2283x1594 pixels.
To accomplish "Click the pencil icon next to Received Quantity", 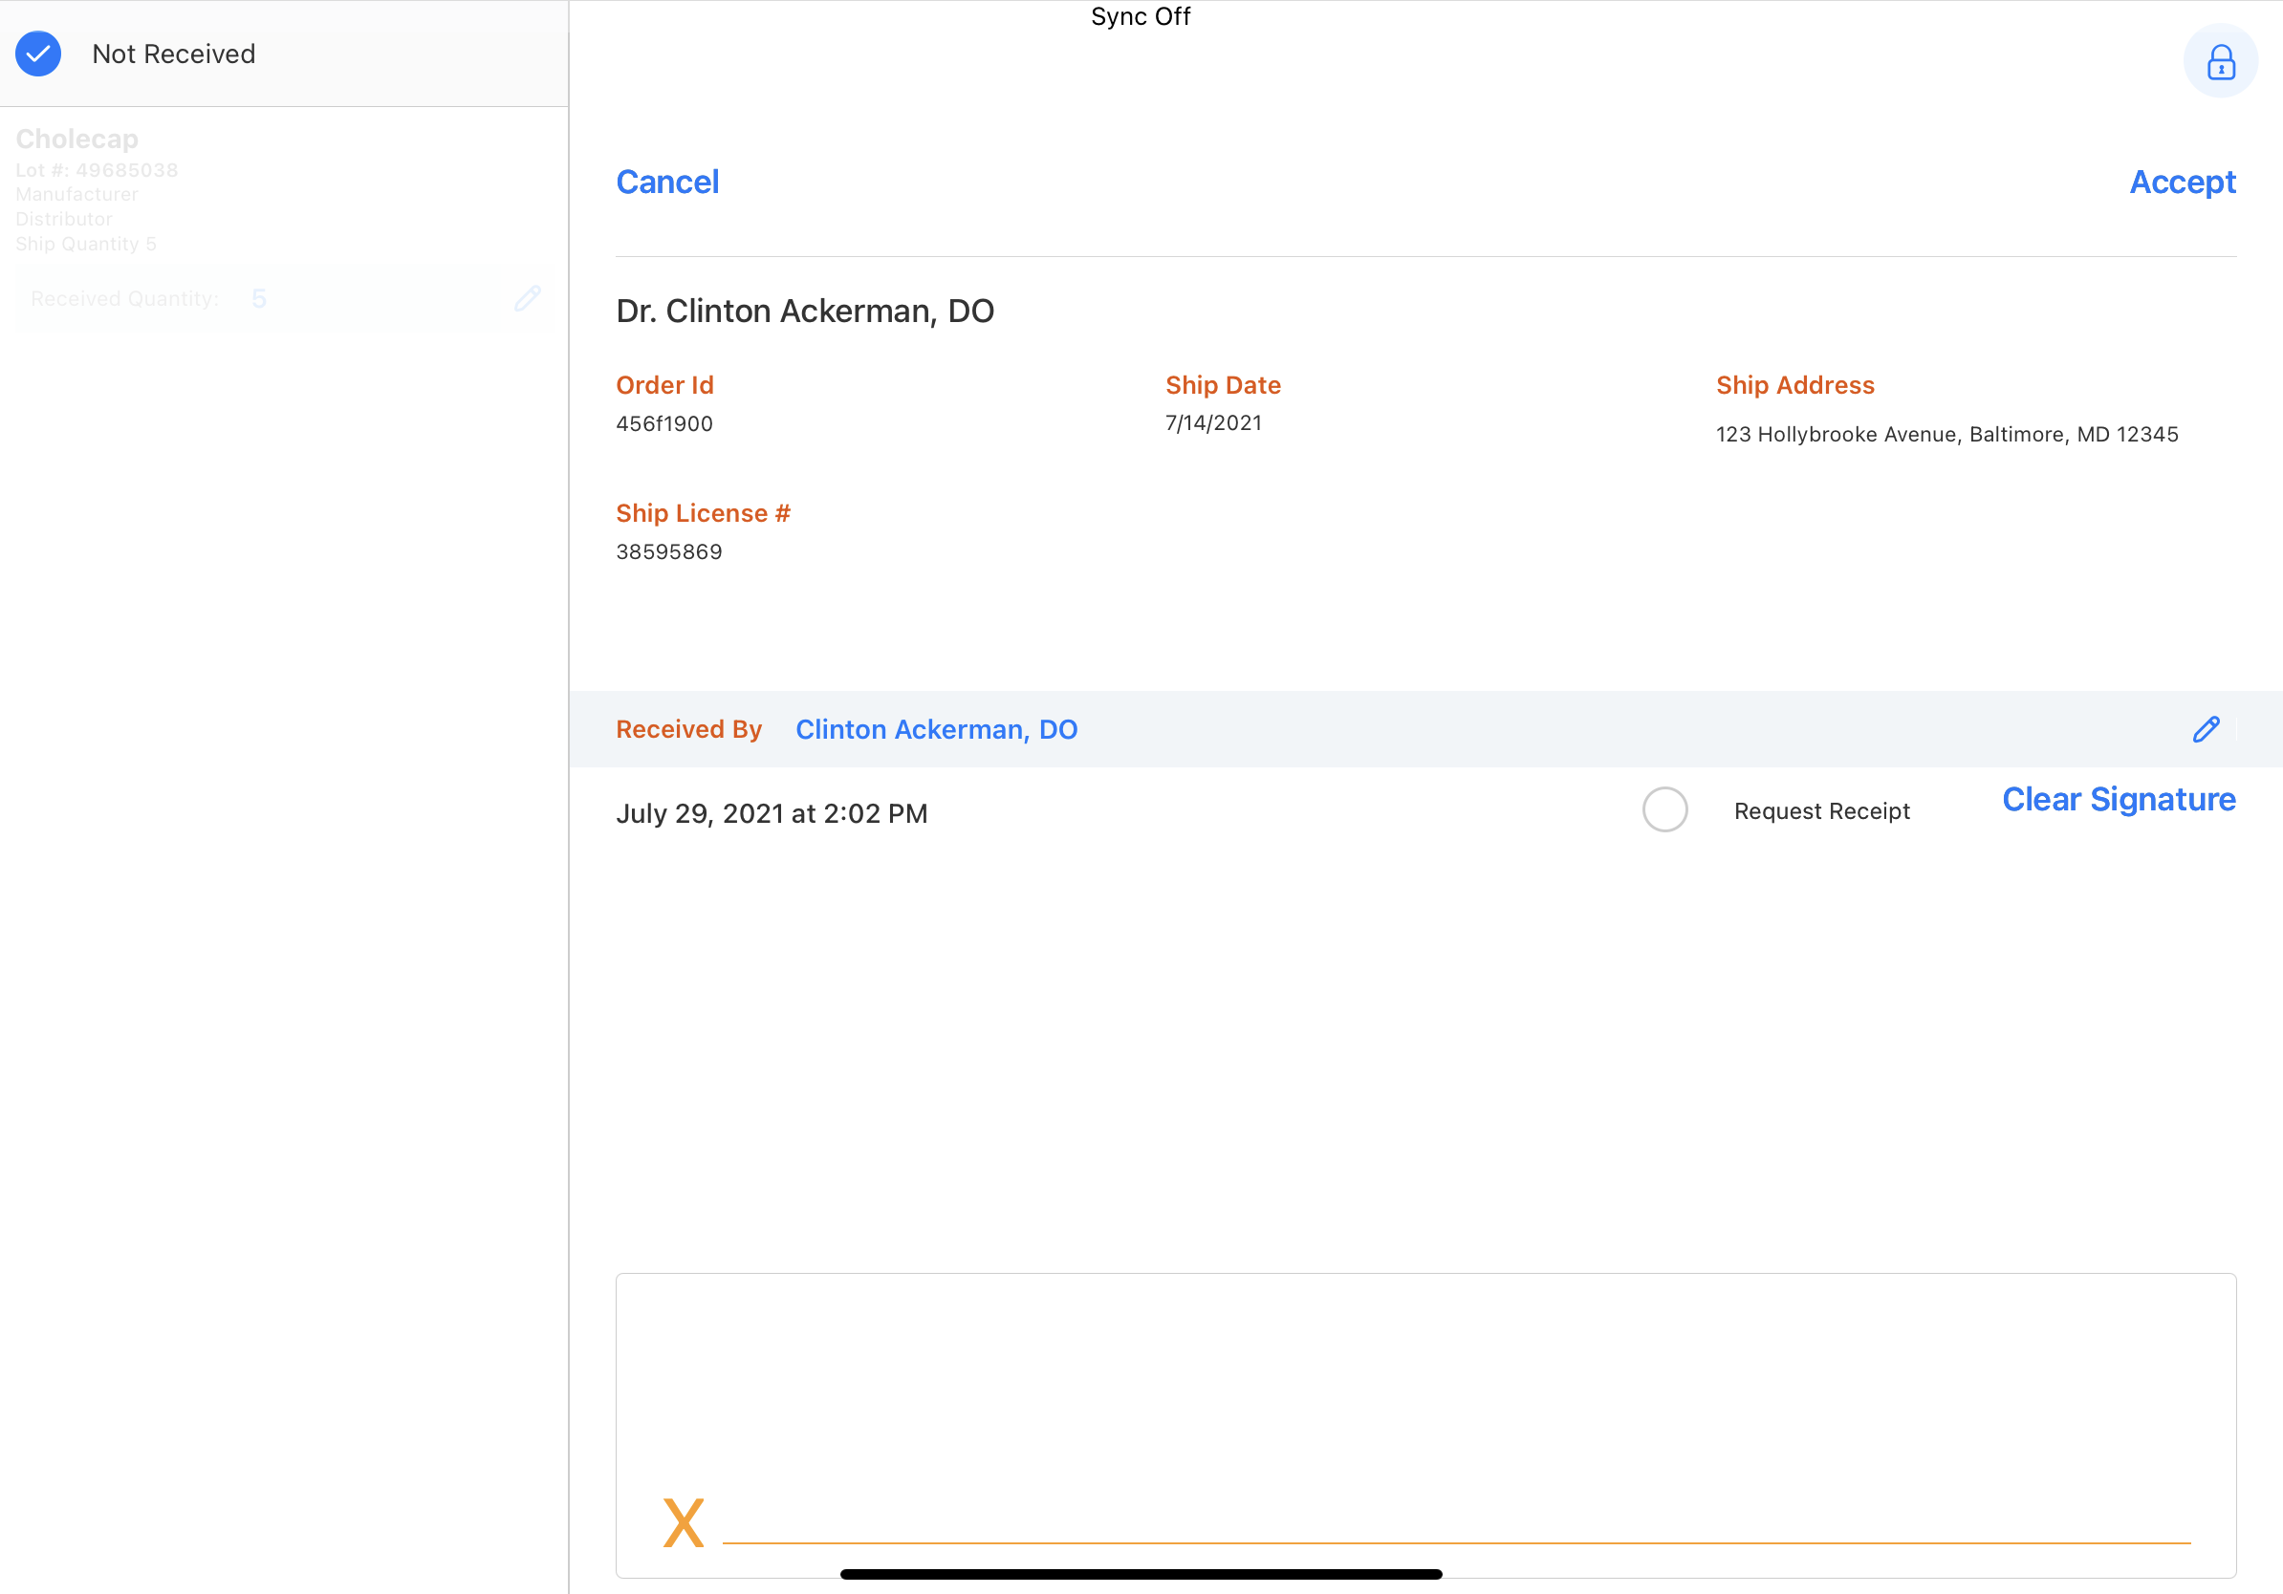I will pos(527,298).
